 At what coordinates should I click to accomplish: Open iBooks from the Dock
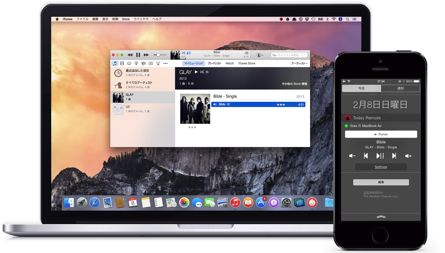[248, 202]
